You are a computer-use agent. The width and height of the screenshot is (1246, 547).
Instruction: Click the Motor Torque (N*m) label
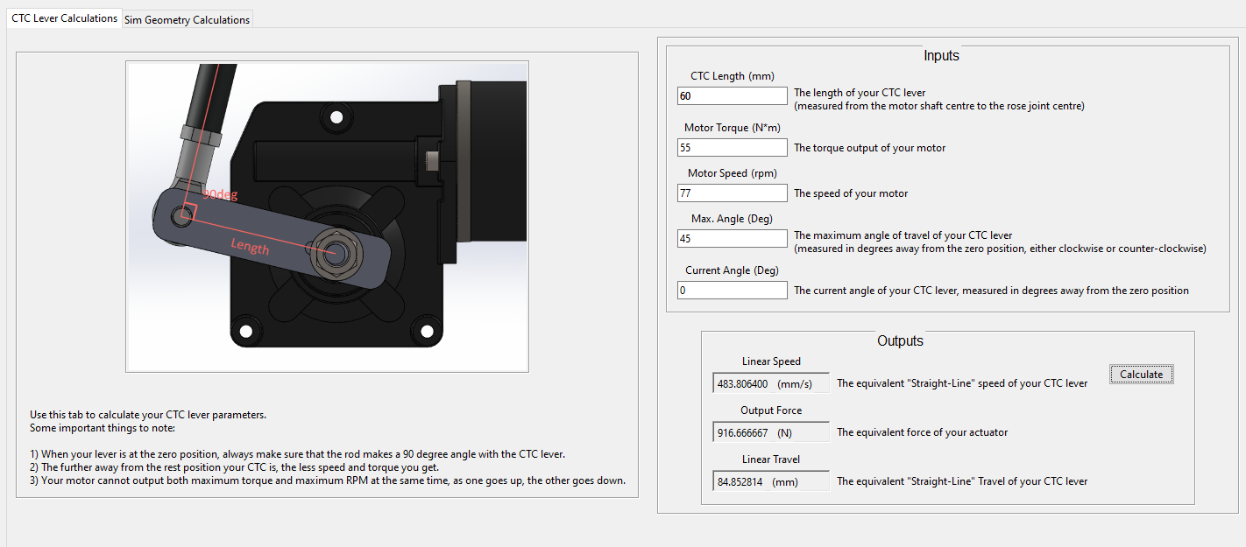(733, 128)
